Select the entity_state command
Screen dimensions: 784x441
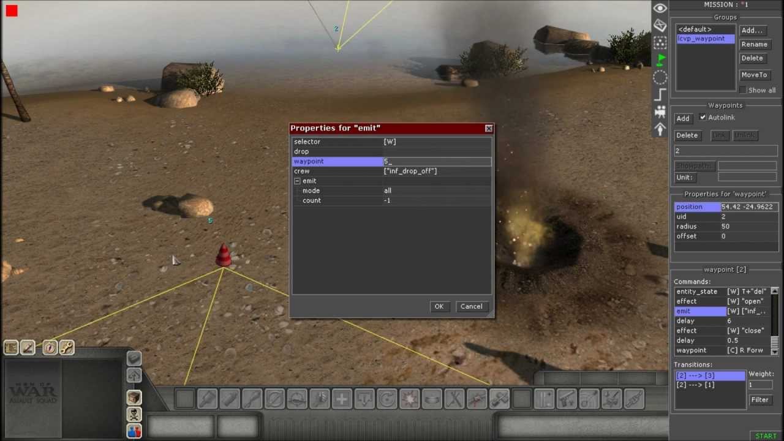[x=722, y=292]
